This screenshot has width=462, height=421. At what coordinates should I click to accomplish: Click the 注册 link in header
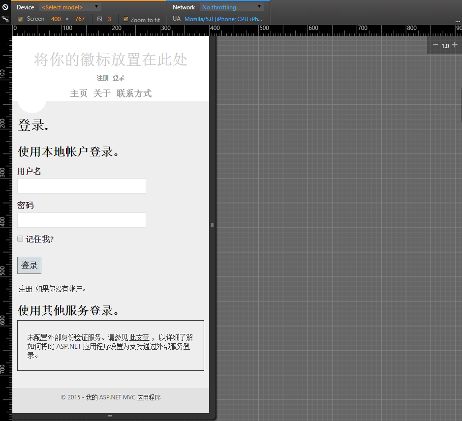coord(102,78)
